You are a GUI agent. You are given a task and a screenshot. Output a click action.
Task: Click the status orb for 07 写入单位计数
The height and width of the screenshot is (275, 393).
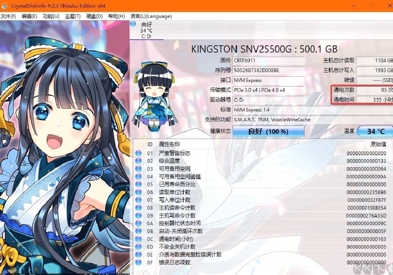tap(138, 200)
